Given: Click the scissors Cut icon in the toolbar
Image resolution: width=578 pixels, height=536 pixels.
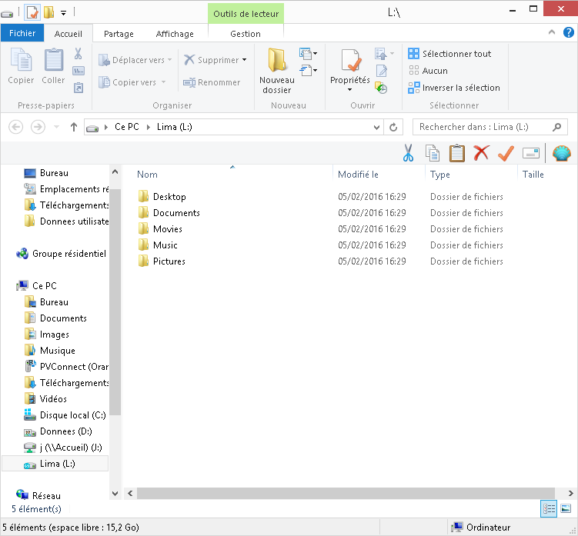Looking at the screenshot, I should [x=408, y=153].
